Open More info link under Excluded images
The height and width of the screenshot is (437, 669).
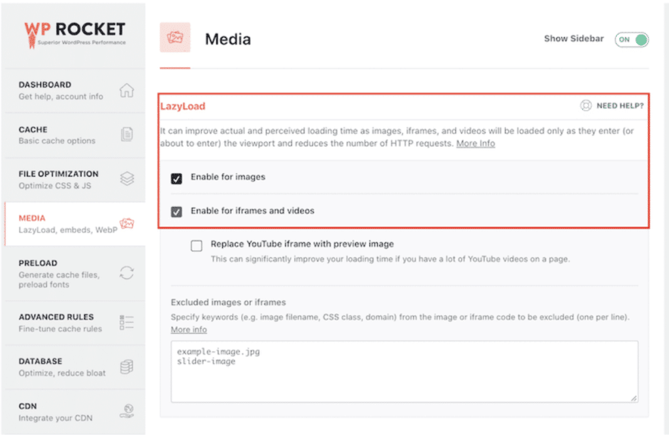click(189, 329)
